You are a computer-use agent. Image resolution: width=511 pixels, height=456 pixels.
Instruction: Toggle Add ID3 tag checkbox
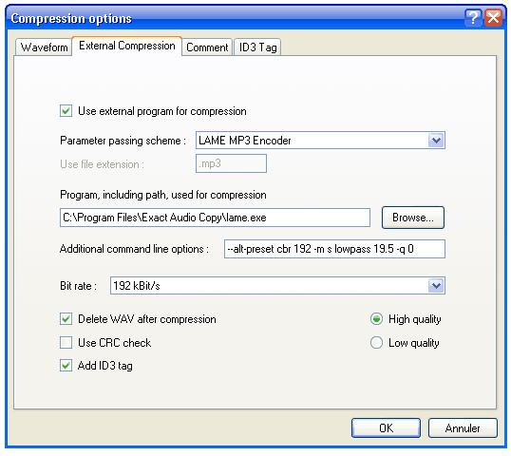point(66,366)
